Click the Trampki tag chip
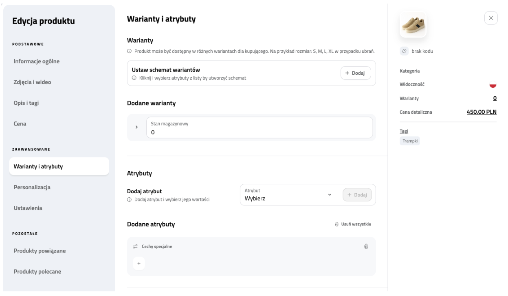 409,141
